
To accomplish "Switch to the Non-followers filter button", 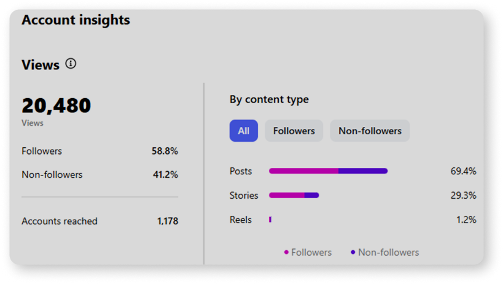I will [370, 131].
